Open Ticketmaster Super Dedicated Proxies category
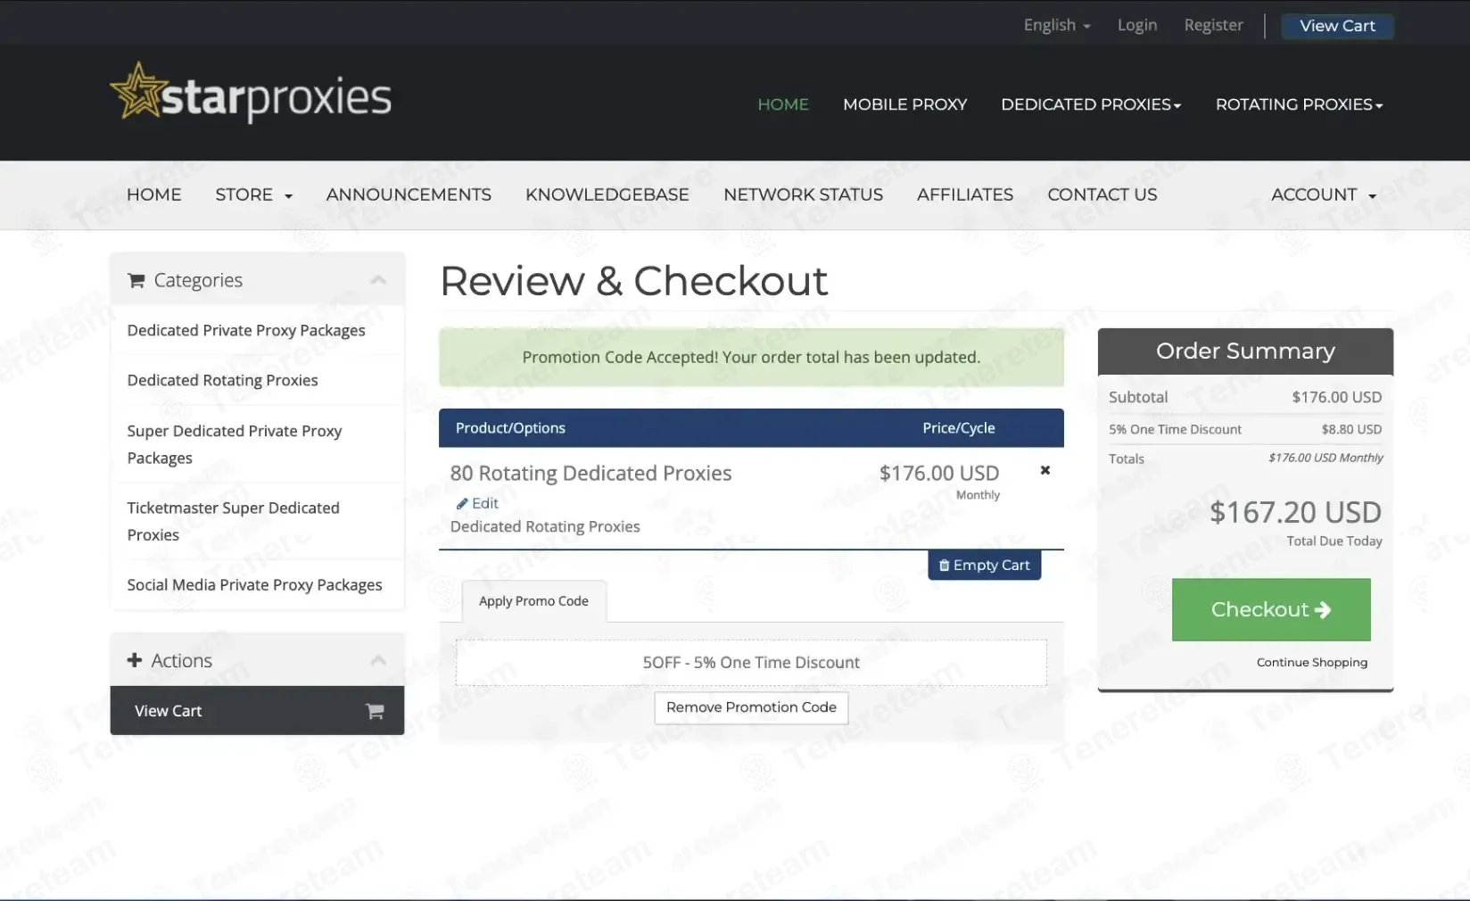Image resolution: width=1470 pixels, height=901 pixels. 257,521
